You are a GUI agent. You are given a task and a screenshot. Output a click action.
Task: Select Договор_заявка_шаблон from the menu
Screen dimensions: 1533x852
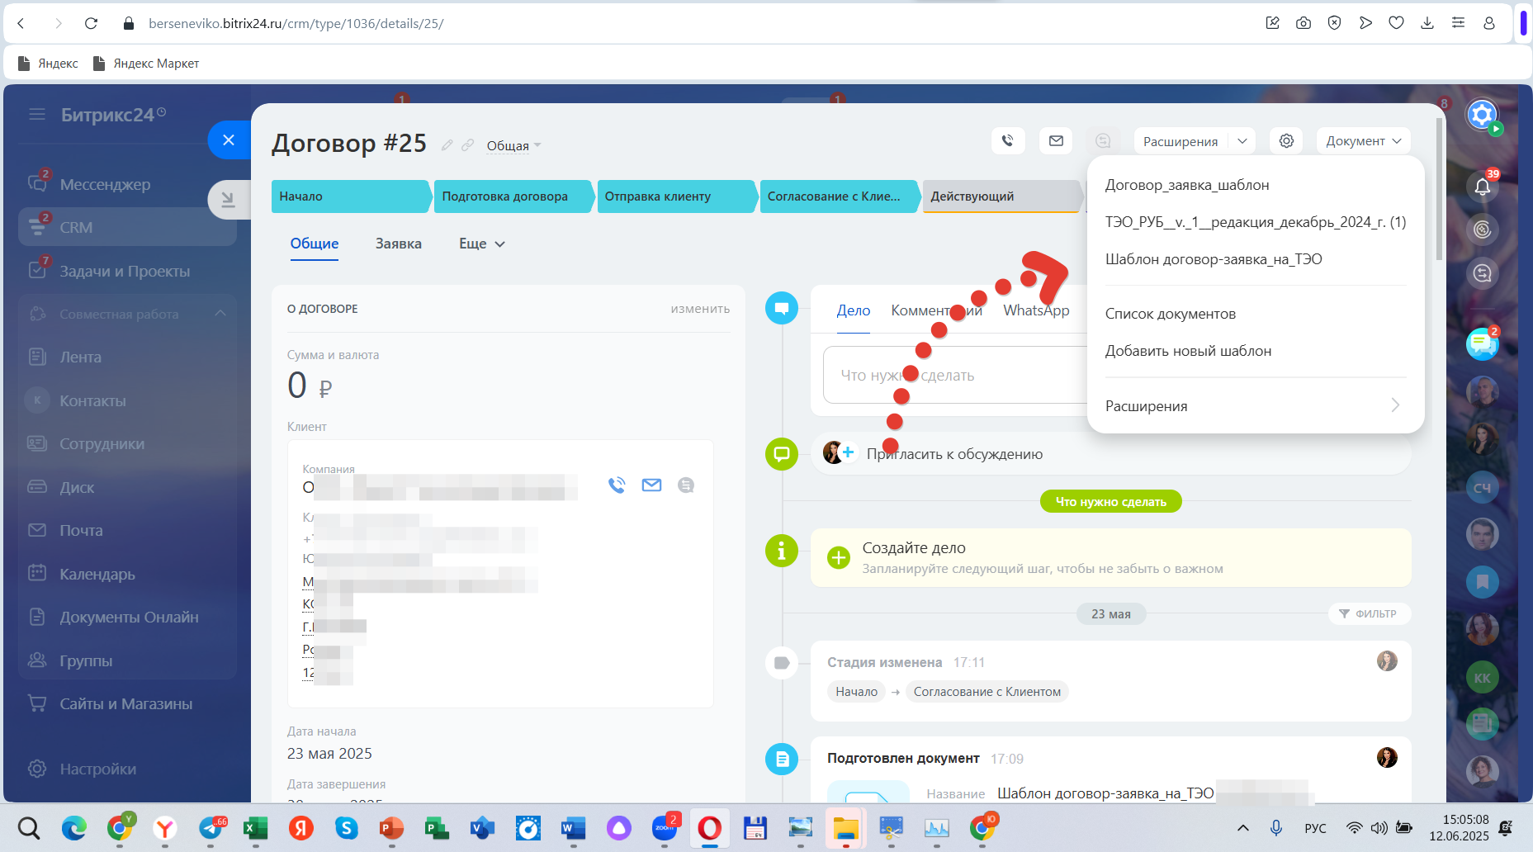click(x=1186, y=185)
